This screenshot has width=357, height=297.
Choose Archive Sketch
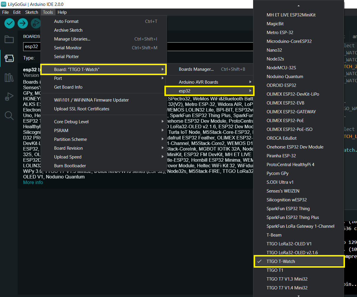click(104, 30)
